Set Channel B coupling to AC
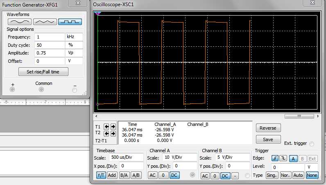This screenshot has height=185, width=326. (205, 176)
